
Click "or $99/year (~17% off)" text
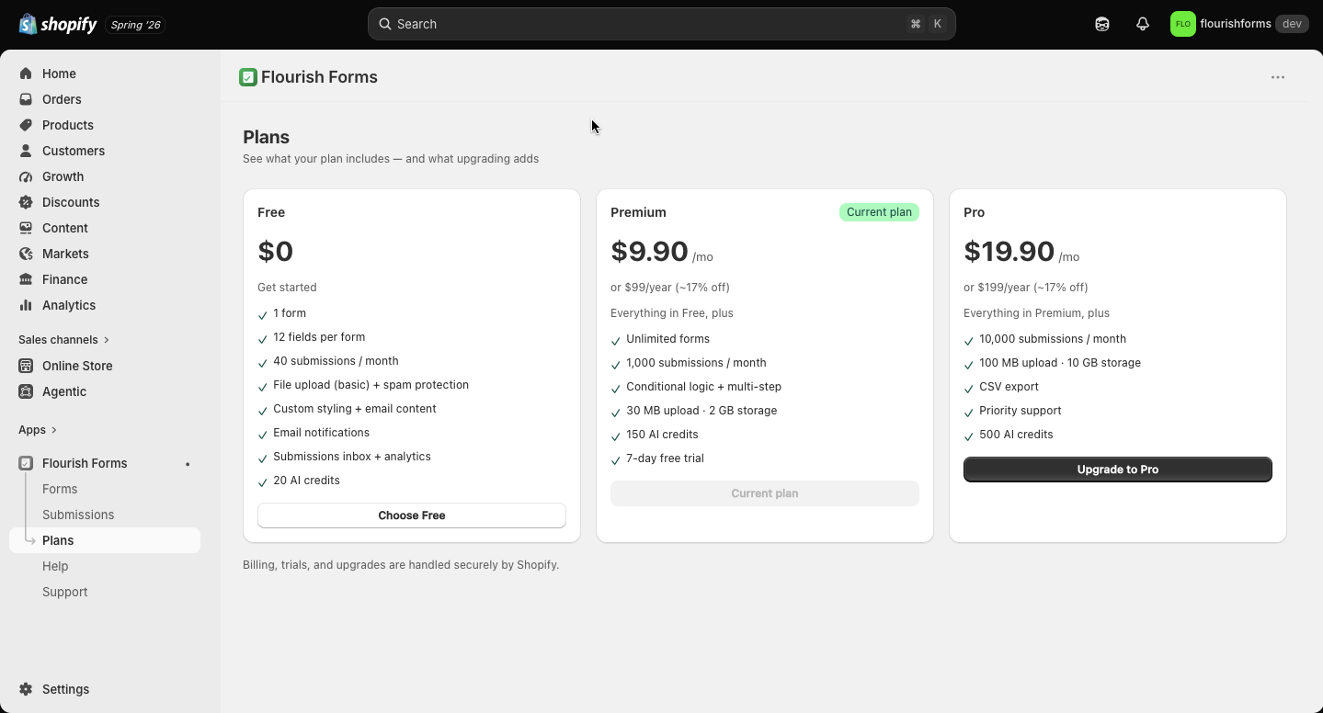tap(670, 288)
